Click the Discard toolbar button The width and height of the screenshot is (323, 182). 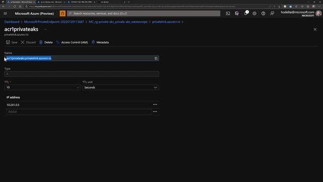(28, 42)
